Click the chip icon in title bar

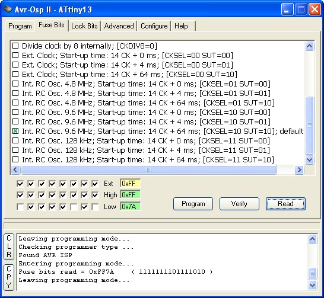point(8,9)
